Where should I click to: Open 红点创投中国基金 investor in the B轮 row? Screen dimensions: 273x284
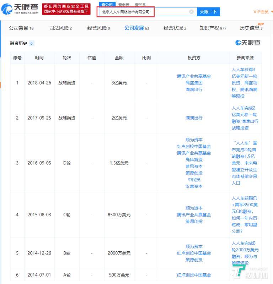[x=194, y=253]
